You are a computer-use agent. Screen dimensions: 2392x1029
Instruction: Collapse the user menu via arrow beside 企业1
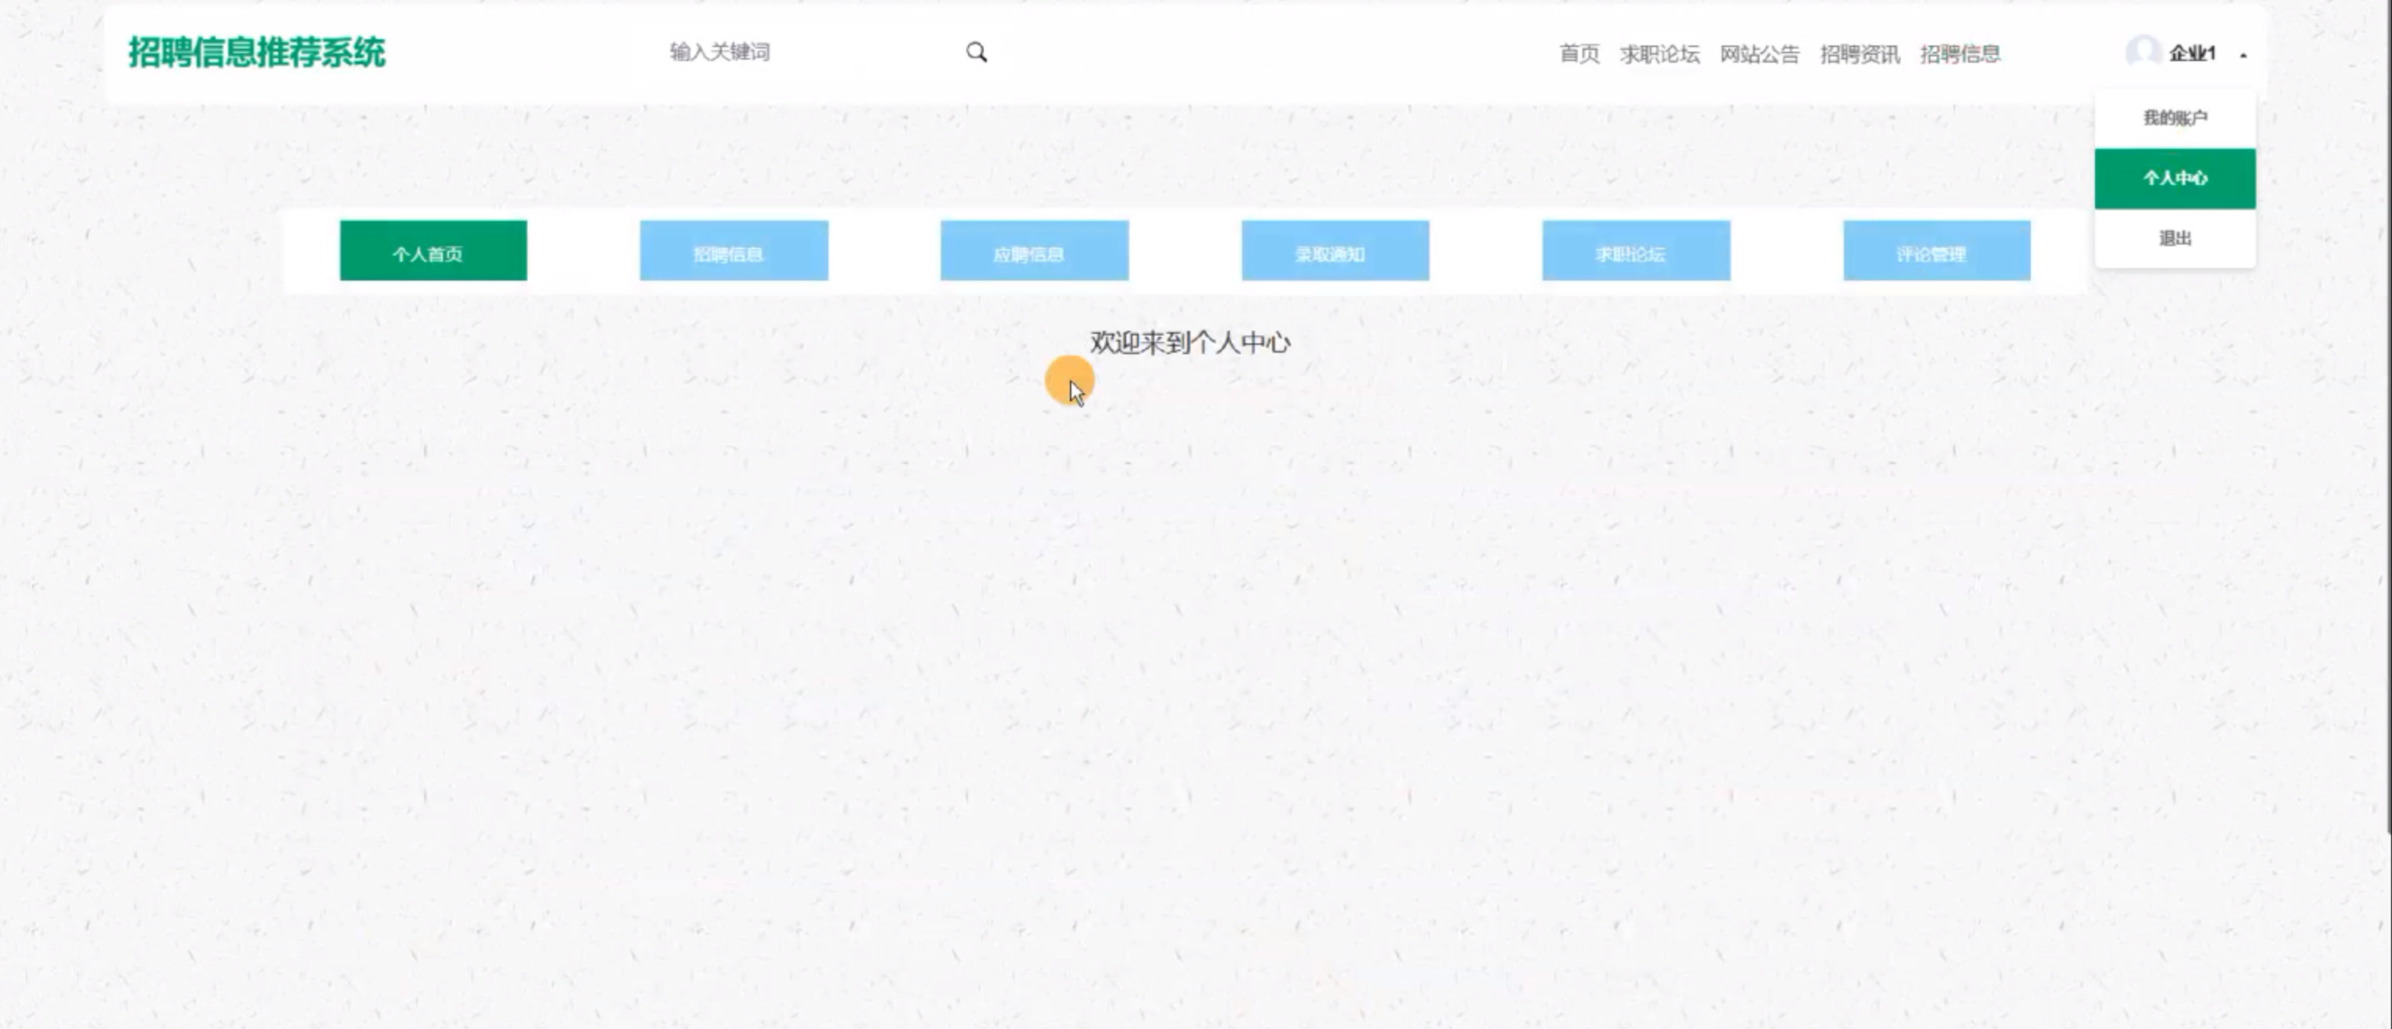point(2243,55)
